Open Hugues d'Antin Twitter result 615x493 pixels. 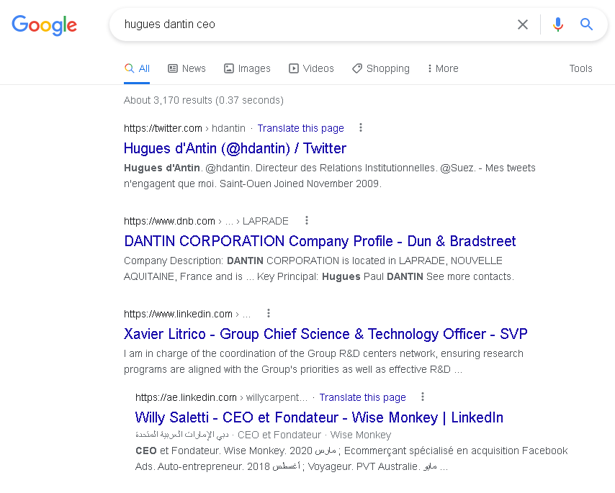click(x=235, y=148)
